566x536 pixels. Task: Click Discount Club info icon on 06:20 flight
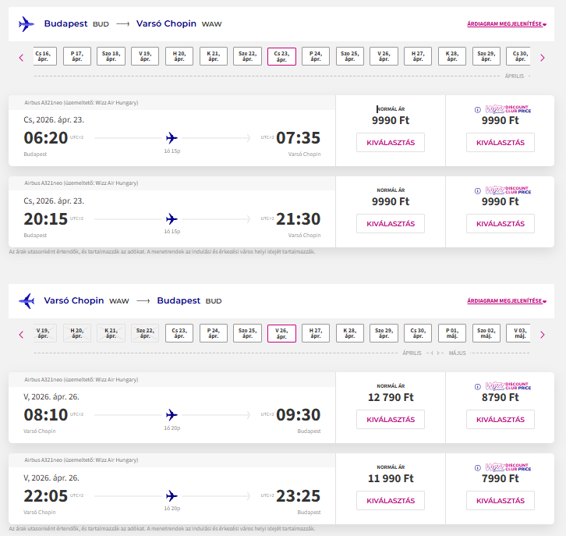[477, 110]
